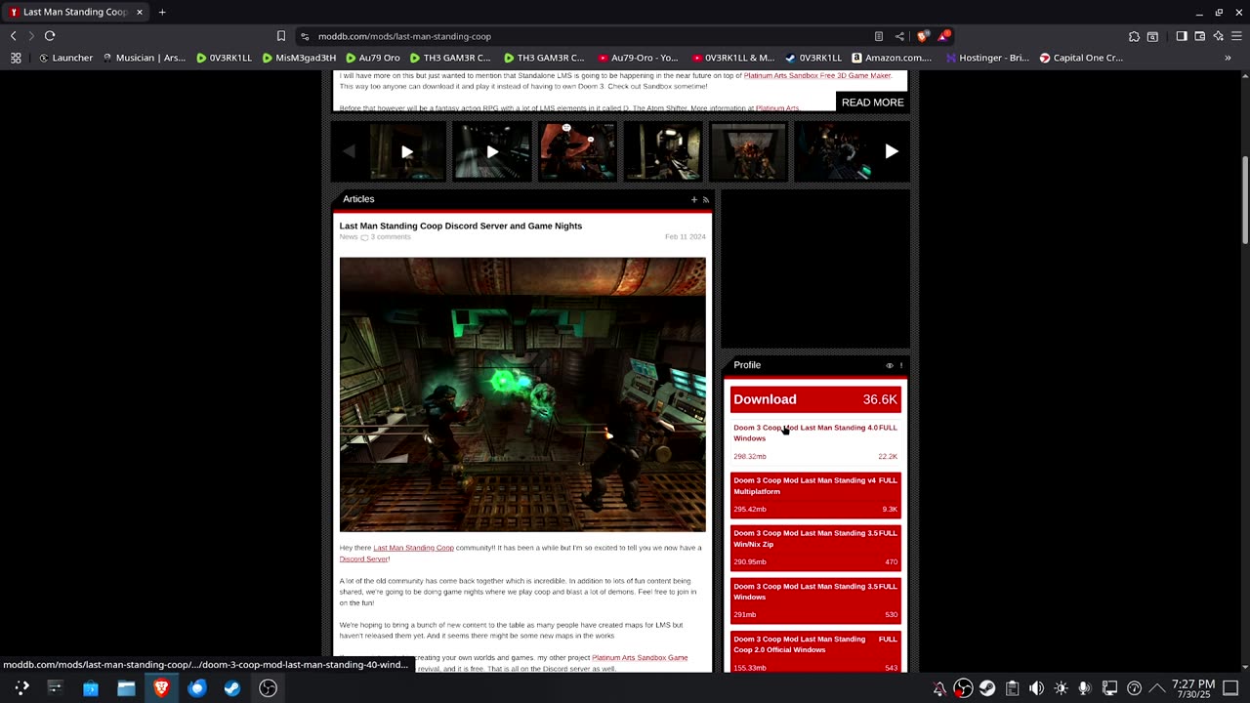
Task: Adjust screen brightness tray icon
Action: point(1062,688)
